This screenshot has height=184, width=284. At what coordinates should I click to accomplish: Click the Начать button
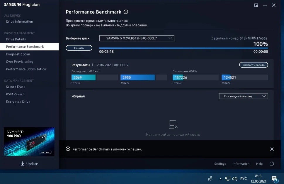coord(79,48)
